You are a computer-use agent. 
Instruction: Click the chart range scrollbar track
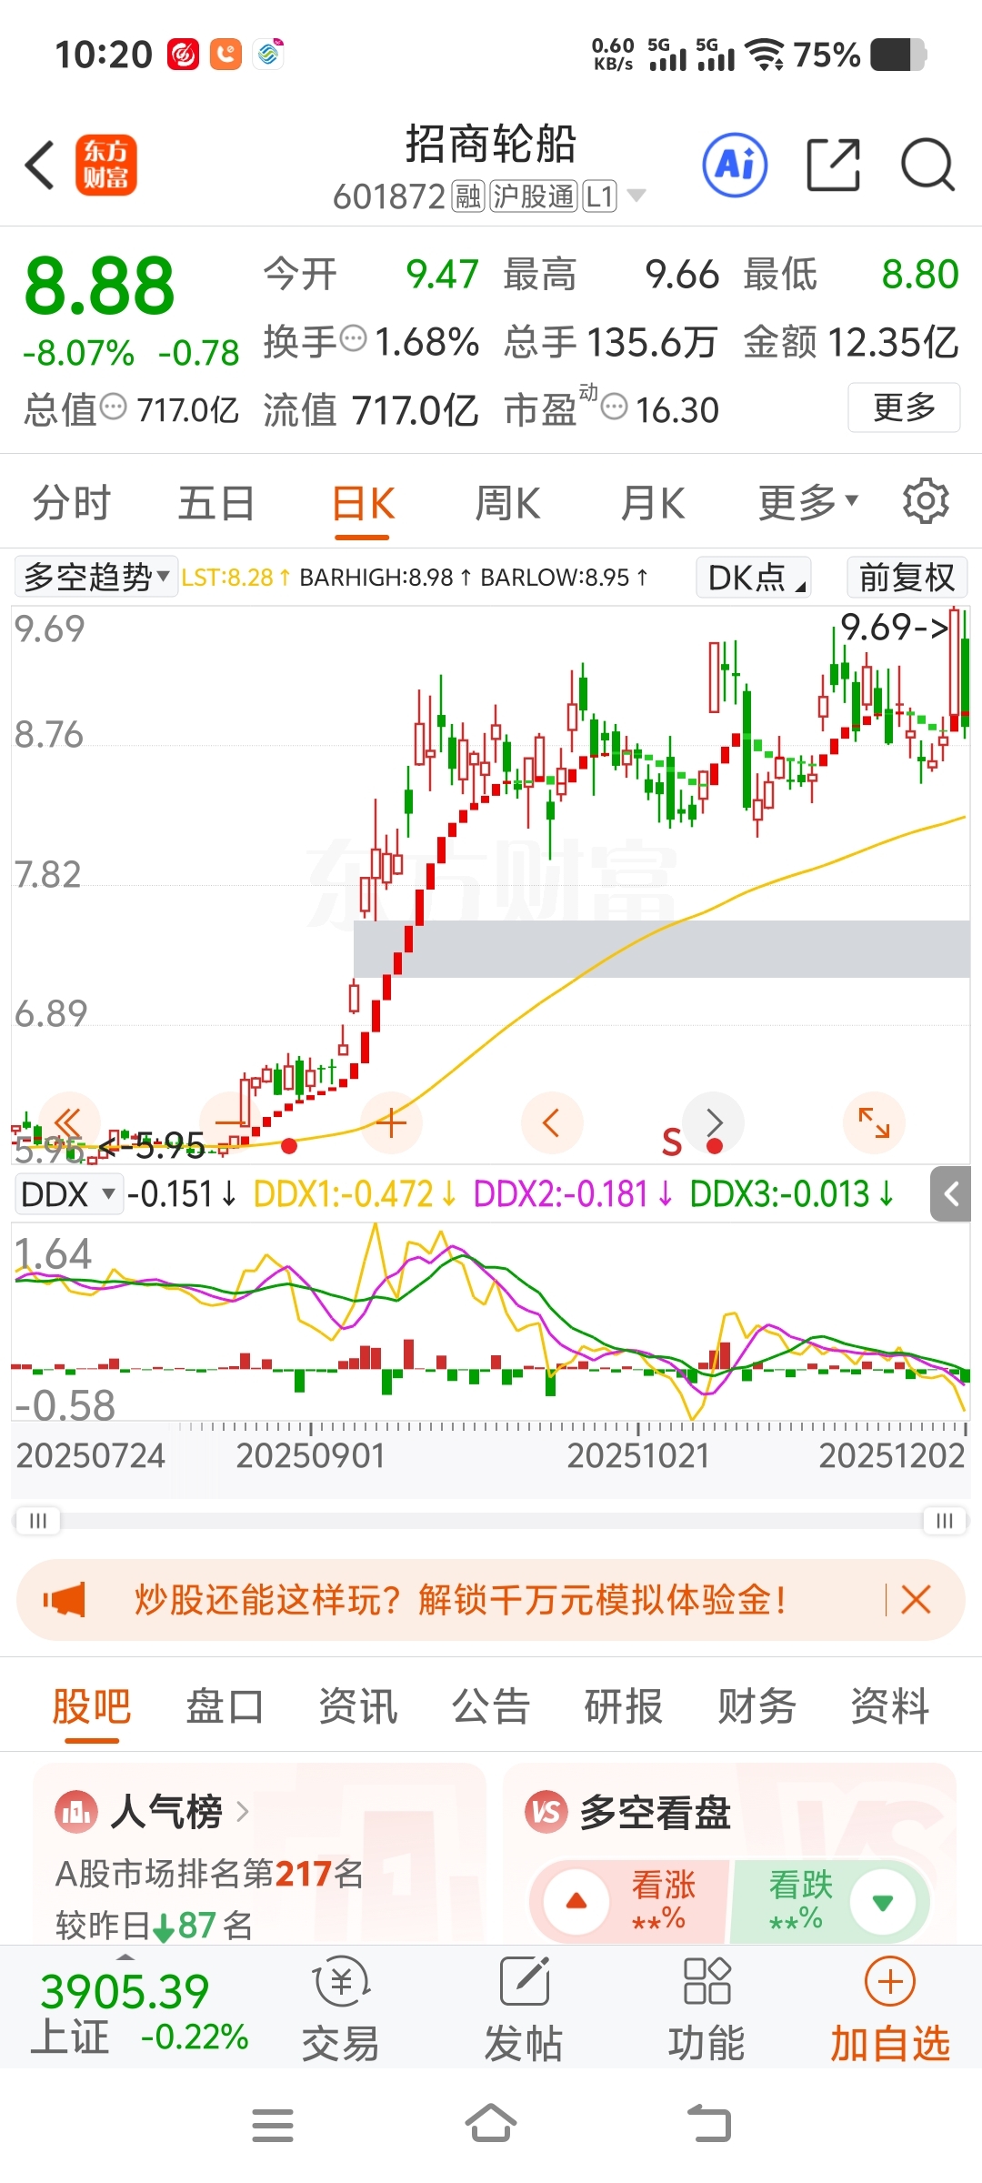coord(491,1521)
